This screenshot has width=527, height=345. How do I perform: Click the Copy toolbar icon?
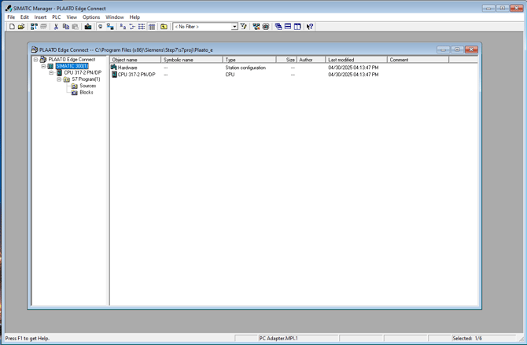click(66, 27)
